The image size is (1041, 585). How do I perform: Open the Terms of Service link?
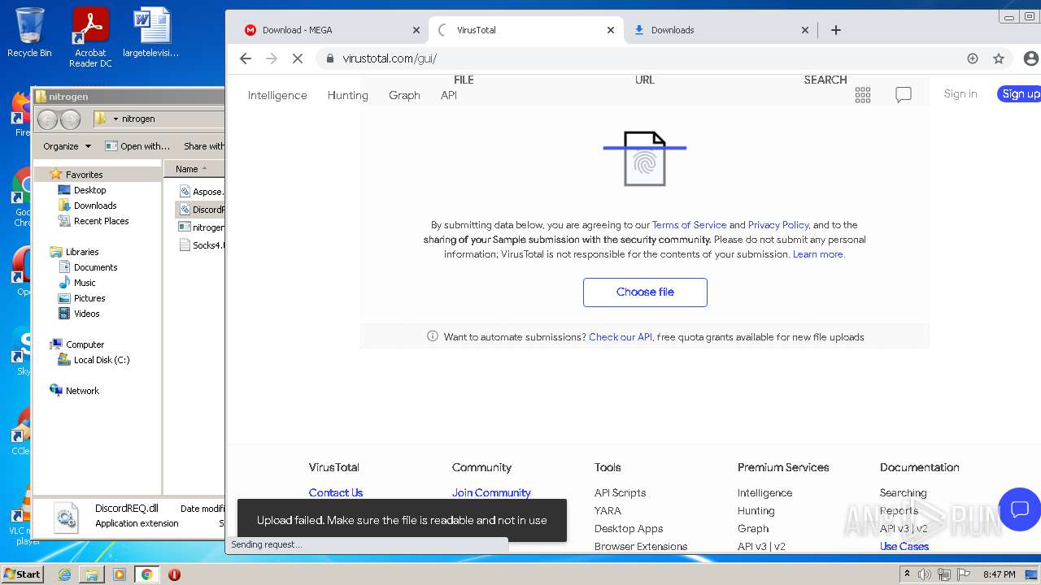[689, 225]
